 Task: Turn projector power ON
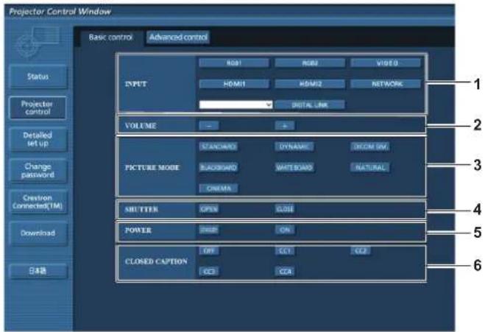point(285,230)
